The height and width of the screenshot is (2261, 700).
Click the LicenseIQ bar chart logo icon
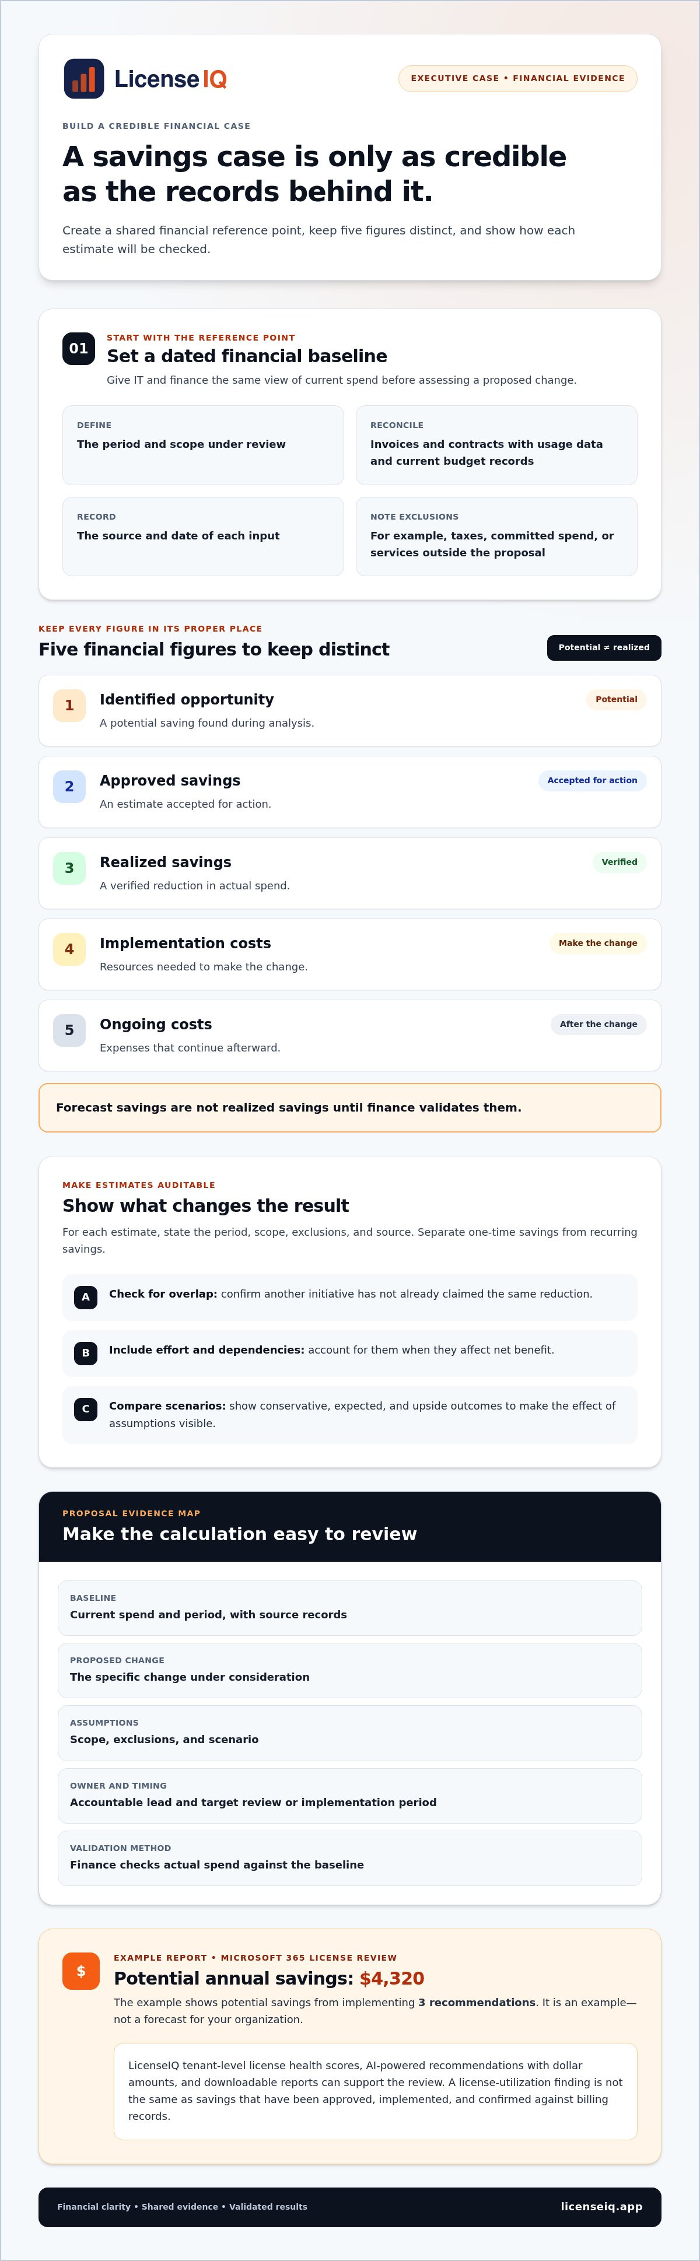[x=83, y=79]
